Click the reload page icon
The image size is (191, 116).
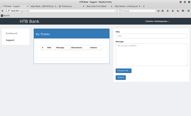(117, 11)
